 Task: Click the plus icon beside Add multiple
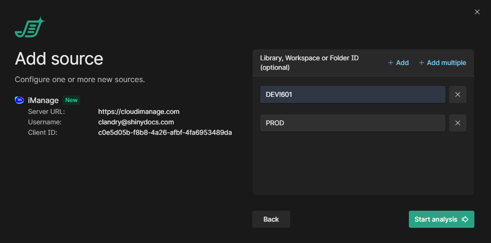point(421,63)
